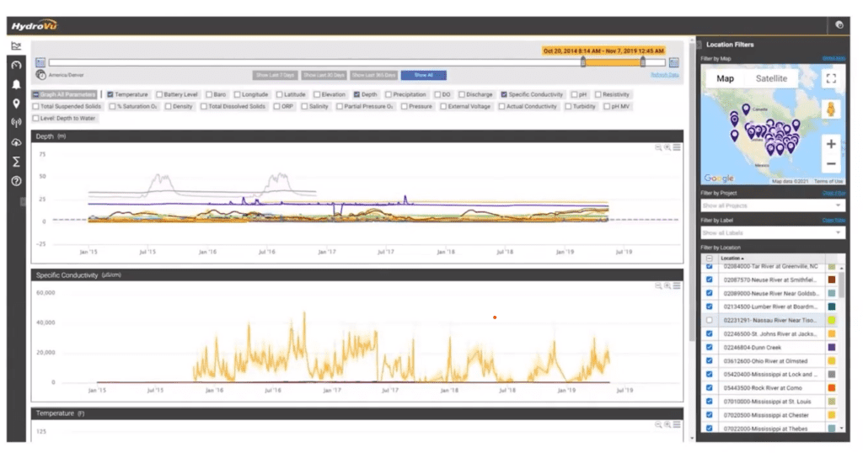Click the left handle of the date range slider
The image size is (863, 453).
[x=583, y=62]
